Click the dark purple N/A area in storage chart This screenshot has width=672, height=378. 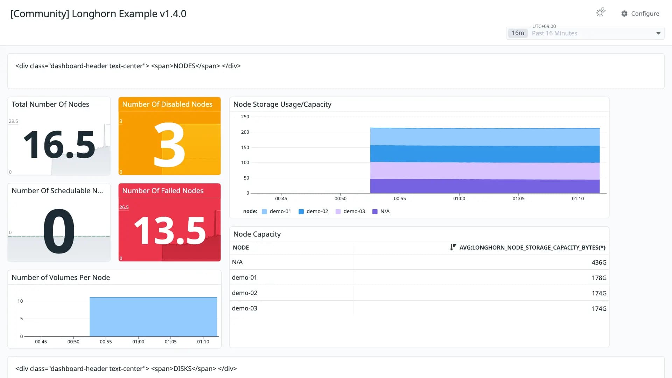click(x=485, y=186)
